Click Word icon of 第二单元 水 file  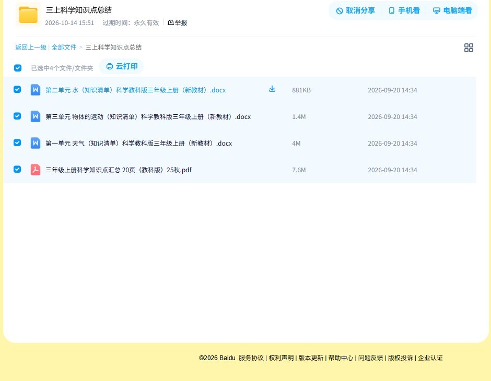pos(36,90)
